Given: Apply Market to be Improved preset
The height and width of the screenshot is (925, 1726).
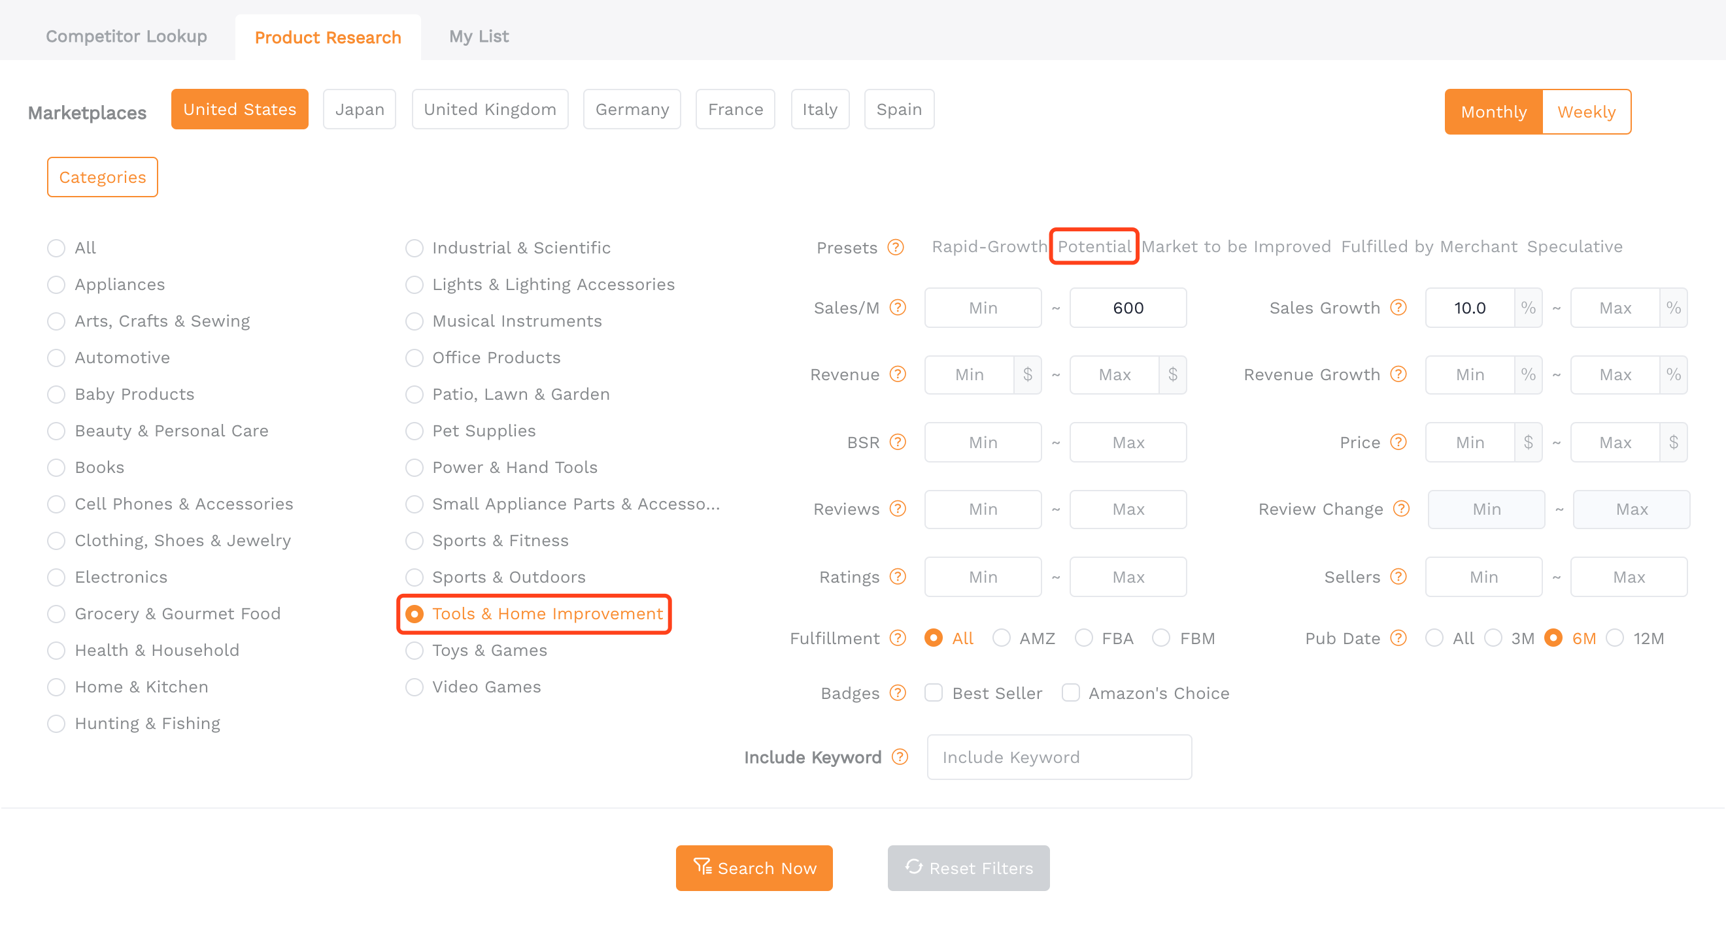Looking at the screenshot, I should click(x=1236, y=247).
